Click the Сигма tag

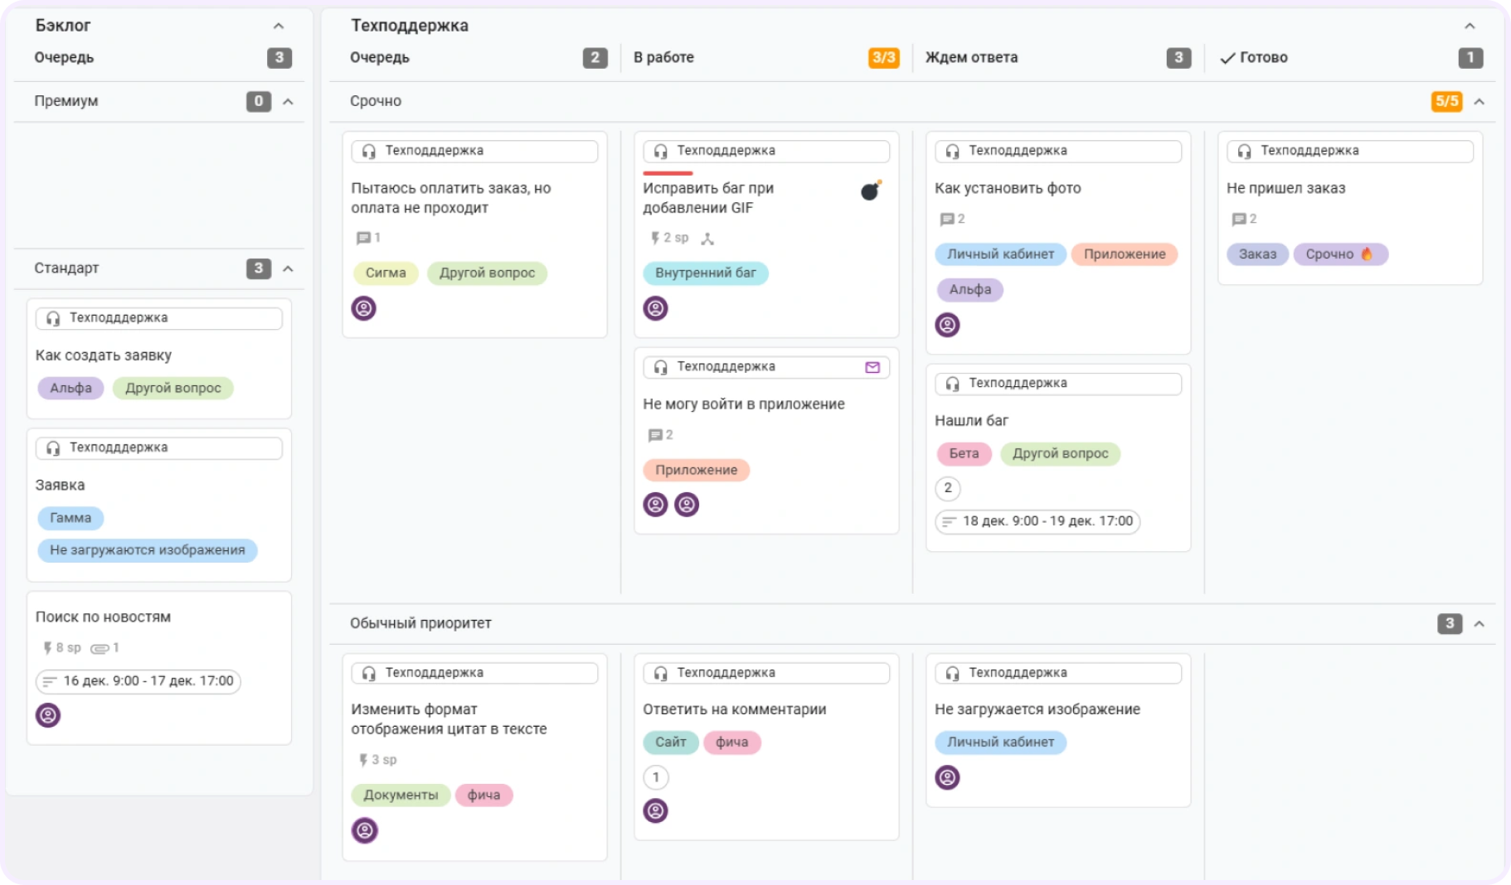[x=386, y=273]
